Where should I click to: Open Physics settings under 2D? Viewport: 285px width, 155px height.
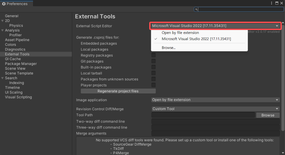16,25
